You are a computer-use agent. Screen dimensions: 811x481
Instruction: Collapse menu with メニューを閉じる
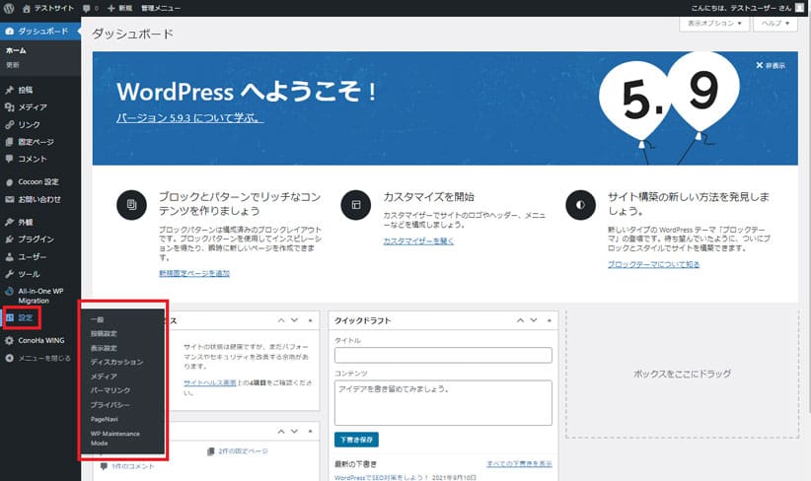pyautogui.click(x=37, y=358)
